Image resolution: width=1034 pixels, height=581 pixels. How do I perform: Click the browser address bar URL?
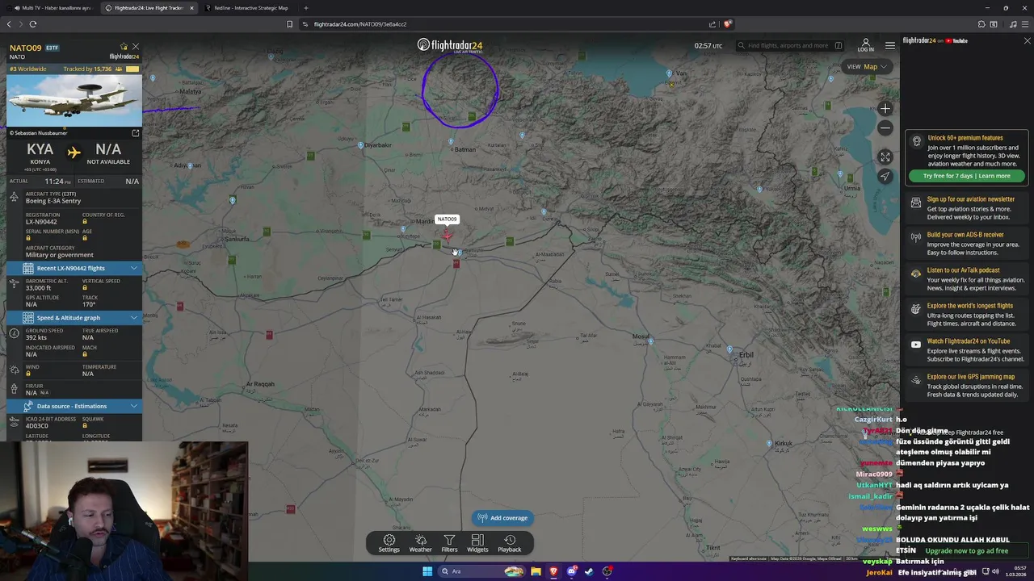coord(359,24)
